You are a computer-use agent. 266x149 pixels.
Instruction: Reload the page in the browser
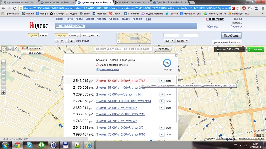[x=15, y=8]
